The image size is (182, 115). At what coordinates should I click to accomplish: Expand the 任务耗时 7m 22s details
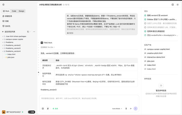[47, 47]
